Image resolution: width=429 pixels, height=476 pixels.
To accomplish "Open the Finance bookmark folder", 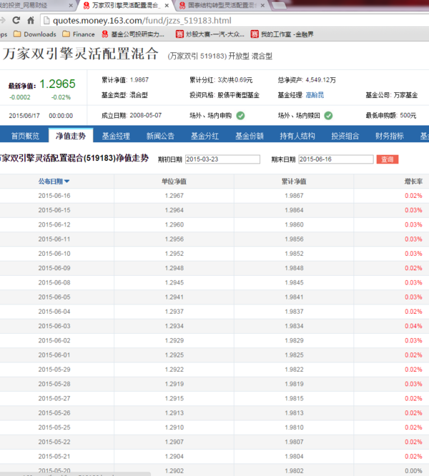I will click(x=78, y=34).
